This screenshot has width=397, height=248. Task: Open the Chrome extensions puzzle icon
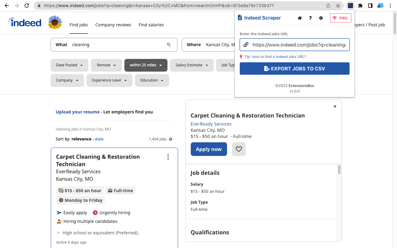360,6
